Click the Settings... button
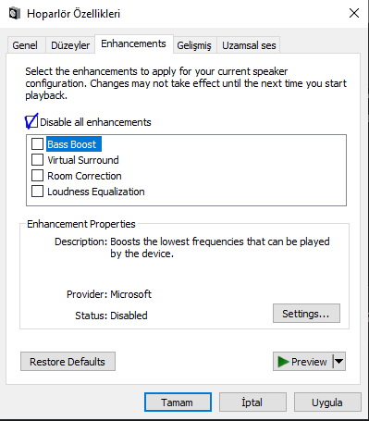This screenshot has width=369, height=421. (x=306, y=314)
